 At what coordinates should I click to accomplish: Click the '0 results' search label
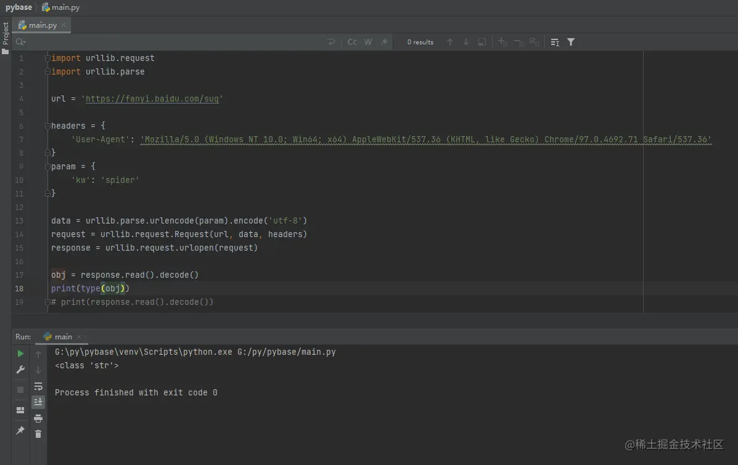[x=420, y=42]
